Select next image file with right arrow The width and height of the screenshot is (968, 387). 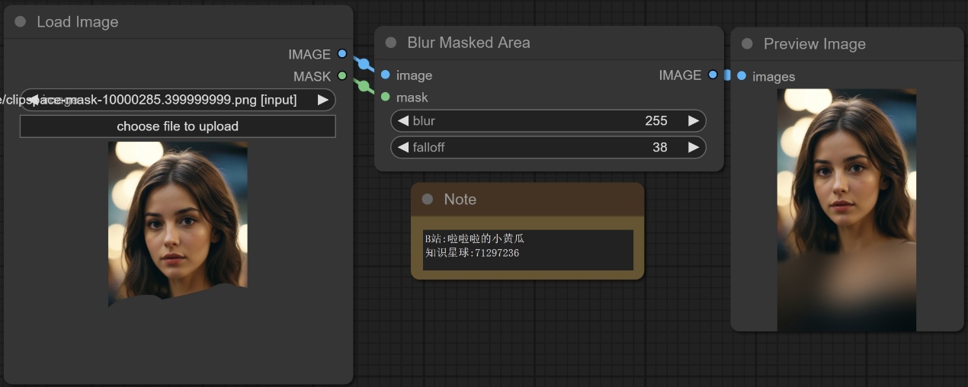point(322,100)
